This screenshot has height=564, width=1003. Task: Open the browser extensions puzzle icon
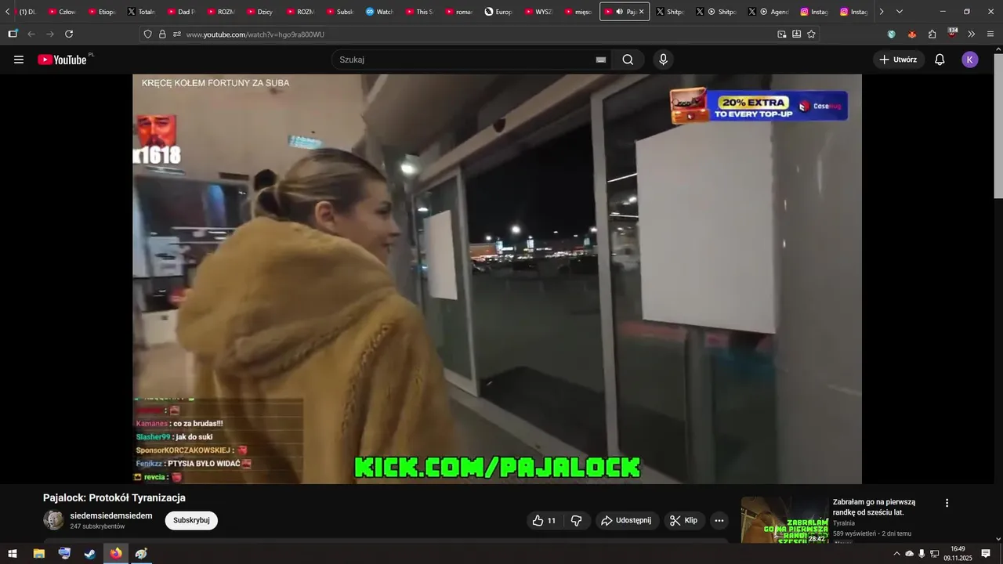tap(932, 34)
